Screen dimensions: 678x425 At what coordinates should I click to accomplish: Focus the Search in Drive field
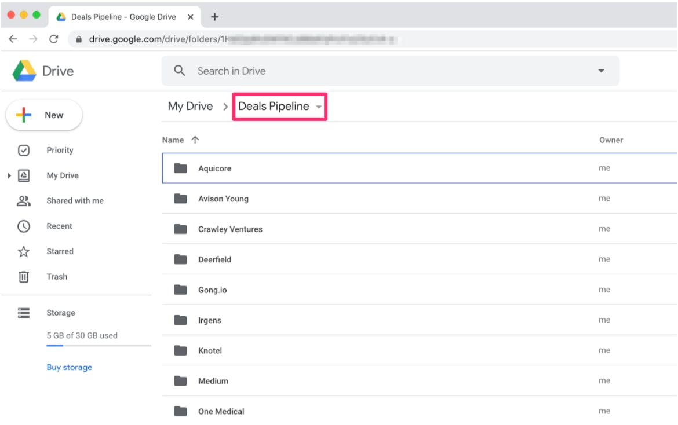pos(390,71)
